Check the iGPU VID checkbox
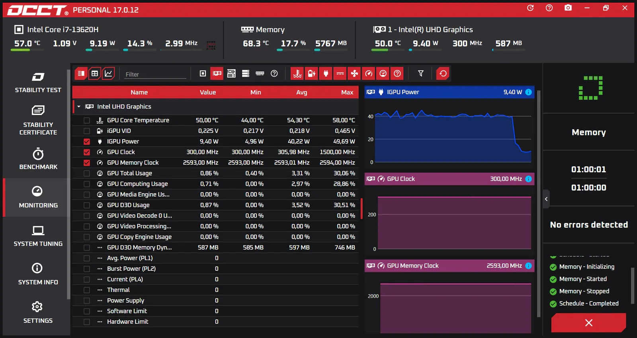 tap(86, 131)
